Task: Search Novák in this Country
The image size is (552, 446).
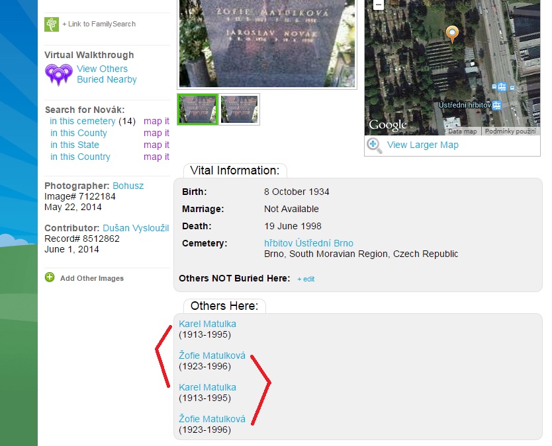Action: (x=80, y=157)
